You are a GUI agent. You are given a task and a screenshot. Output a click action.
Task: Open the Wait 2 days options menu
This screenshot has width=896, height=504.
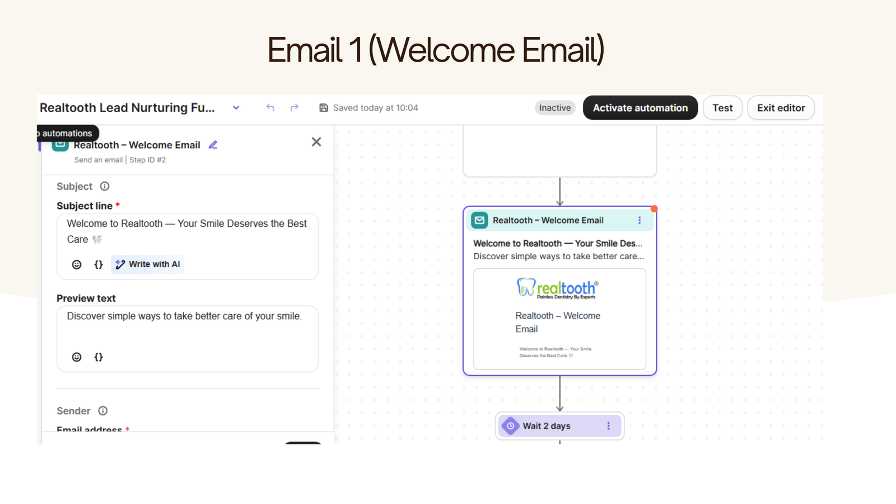(609, 426)
